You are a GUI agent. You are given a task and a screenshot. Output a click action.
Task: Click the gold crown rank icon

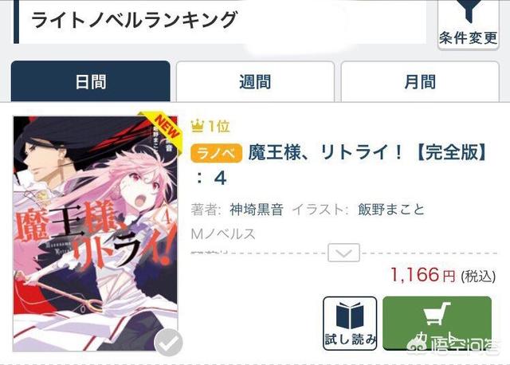click(x=198, y=126)
